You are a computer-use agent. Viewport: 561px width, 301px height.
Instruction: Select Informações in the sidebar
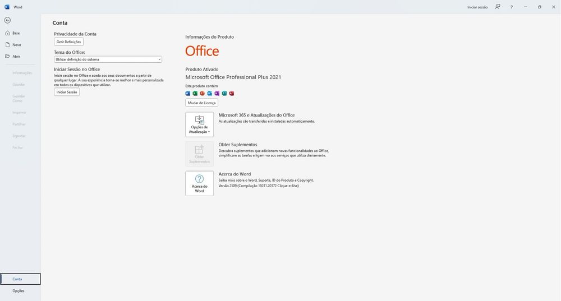click(x=20, y=73)
